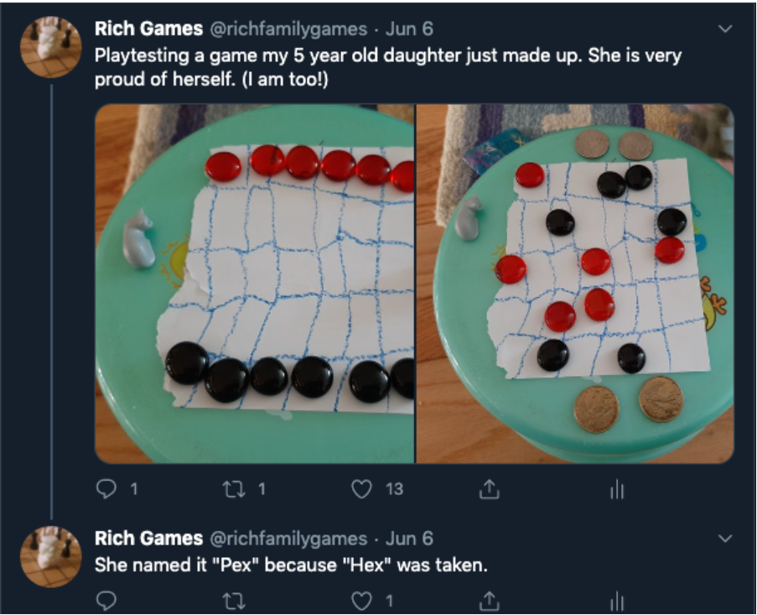Viewport: 757px width, 615px height.
Task: Open left photo of starting board setup
Action: pyautogui.click(x=254, y=284)
